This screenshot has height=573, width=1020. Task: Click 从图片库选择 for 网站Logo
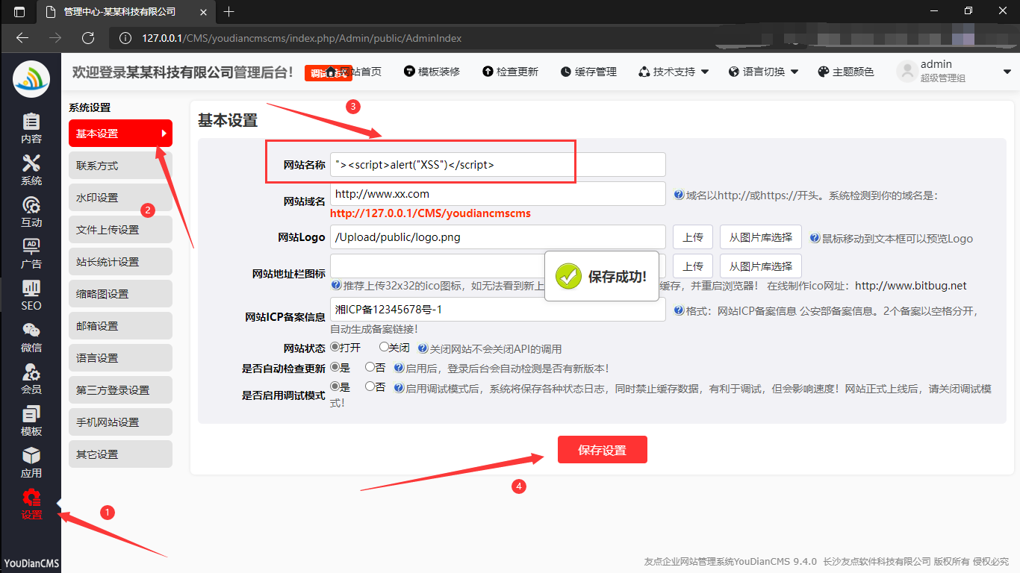(761, 237)
